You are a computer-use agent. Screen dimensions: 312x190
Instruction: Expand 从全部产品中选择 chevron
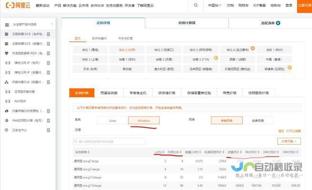52,24
